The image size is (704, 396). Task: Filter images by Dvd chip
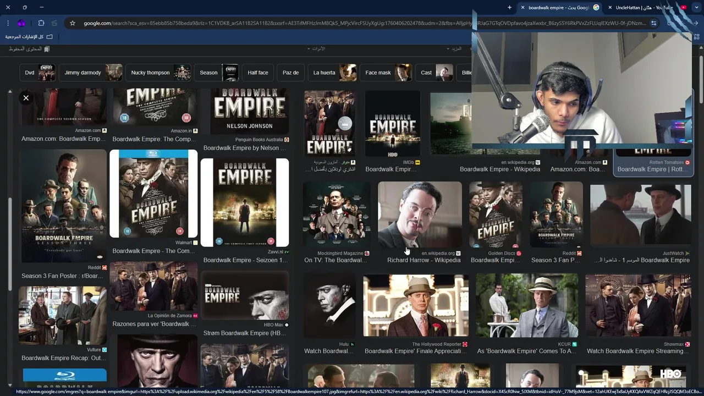pyautogui.click(x=38, y=73)
